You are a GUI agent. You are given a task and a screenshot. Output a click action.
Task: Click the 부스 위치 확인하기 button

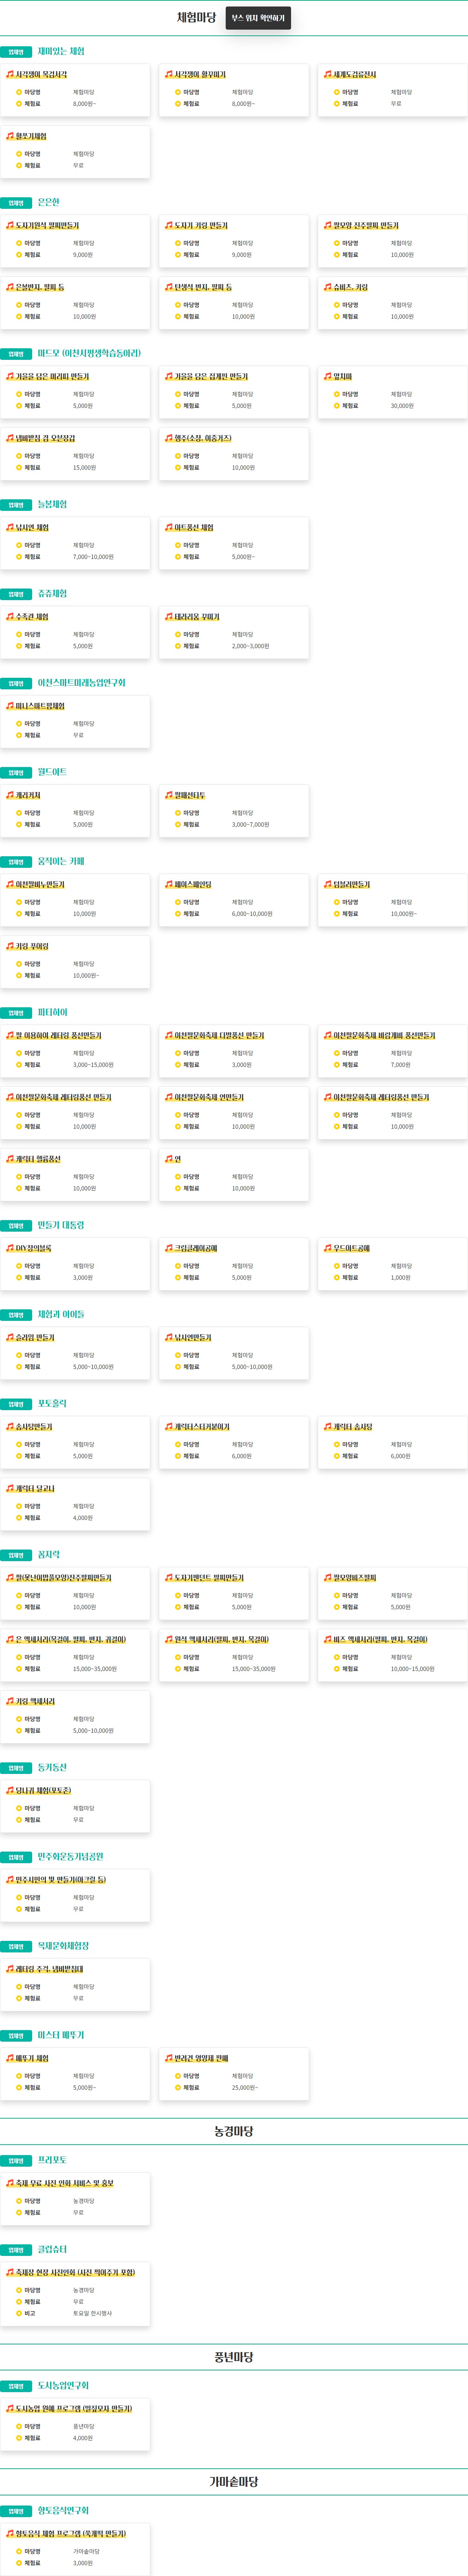click(x=258, y=18)
